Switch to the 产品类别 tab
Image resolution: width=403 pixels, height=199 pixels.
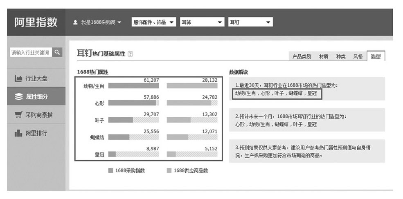[x=302, y=56]
